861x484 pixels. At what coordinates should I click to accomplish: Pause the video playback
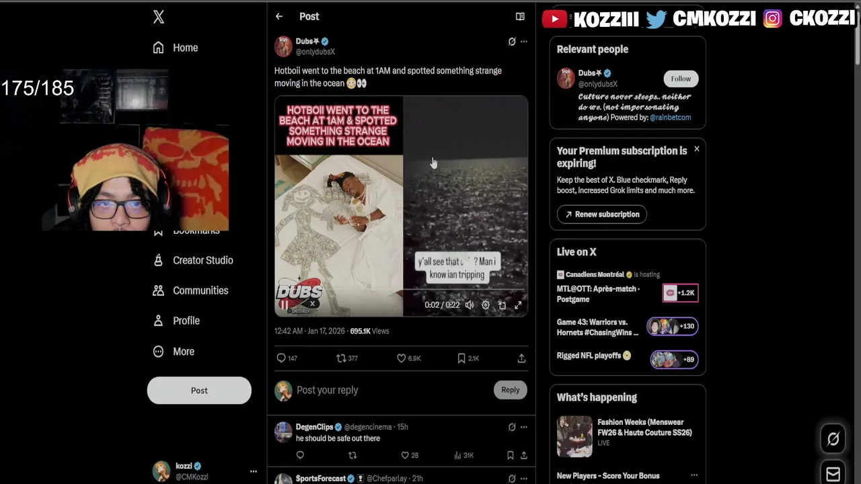click(285, 305)
